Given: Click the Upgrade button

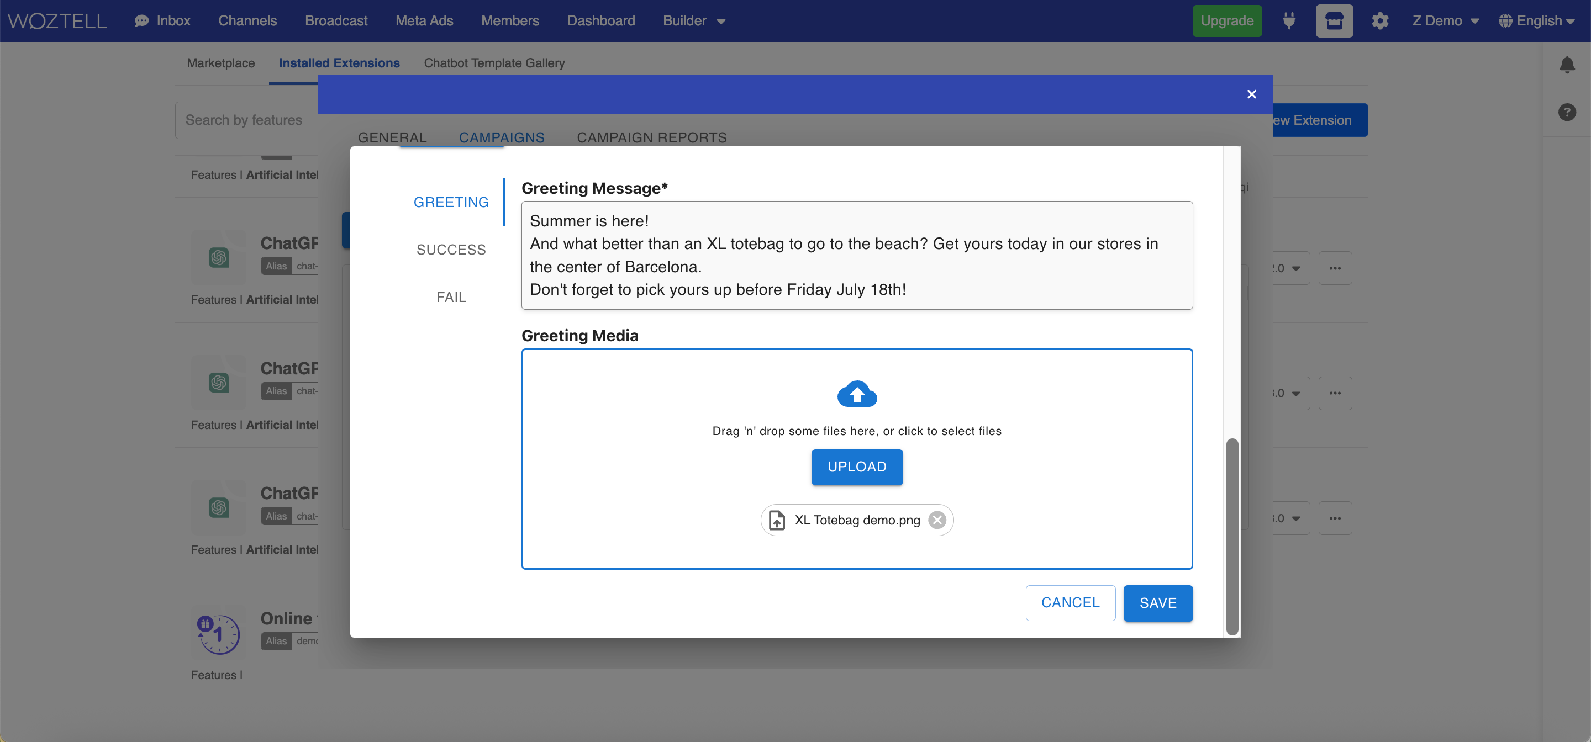Looking at the screenshot, I should [1226, 21].
